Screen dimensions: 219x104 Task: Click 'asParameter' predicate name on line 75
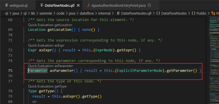[62, 71]
